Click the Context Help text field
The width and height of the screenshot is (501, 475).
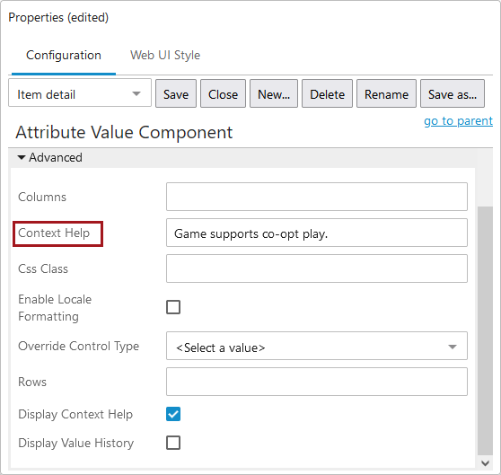317,233
